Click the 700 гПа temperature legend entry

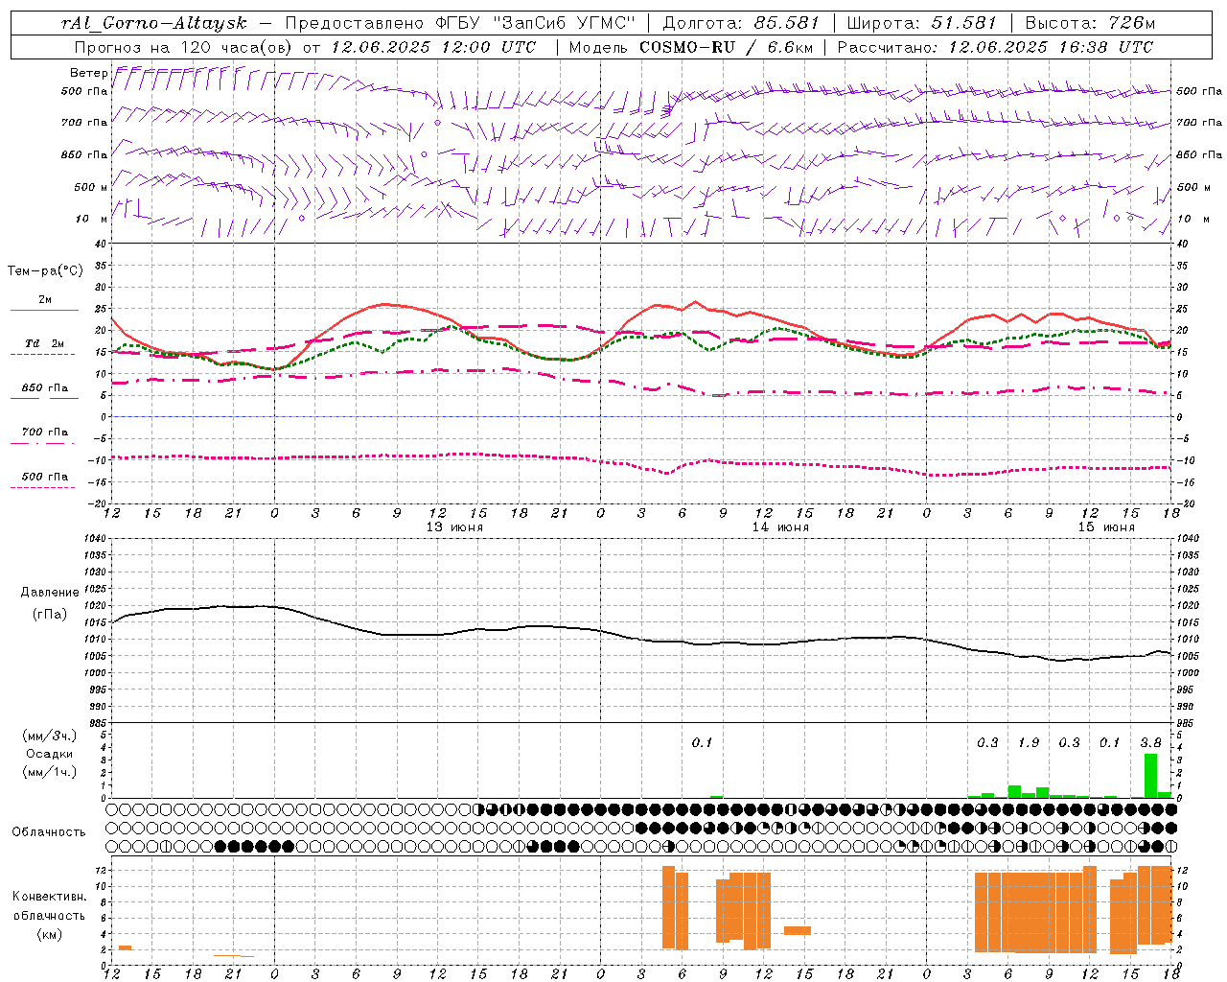[45, 433]
